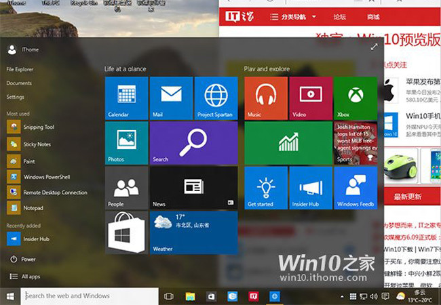Open 商城 link in browser header

pyautogui.click(x=373, y=17)
